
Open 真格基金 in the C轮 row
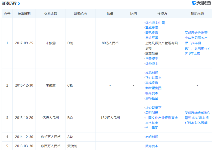[152, 98]
